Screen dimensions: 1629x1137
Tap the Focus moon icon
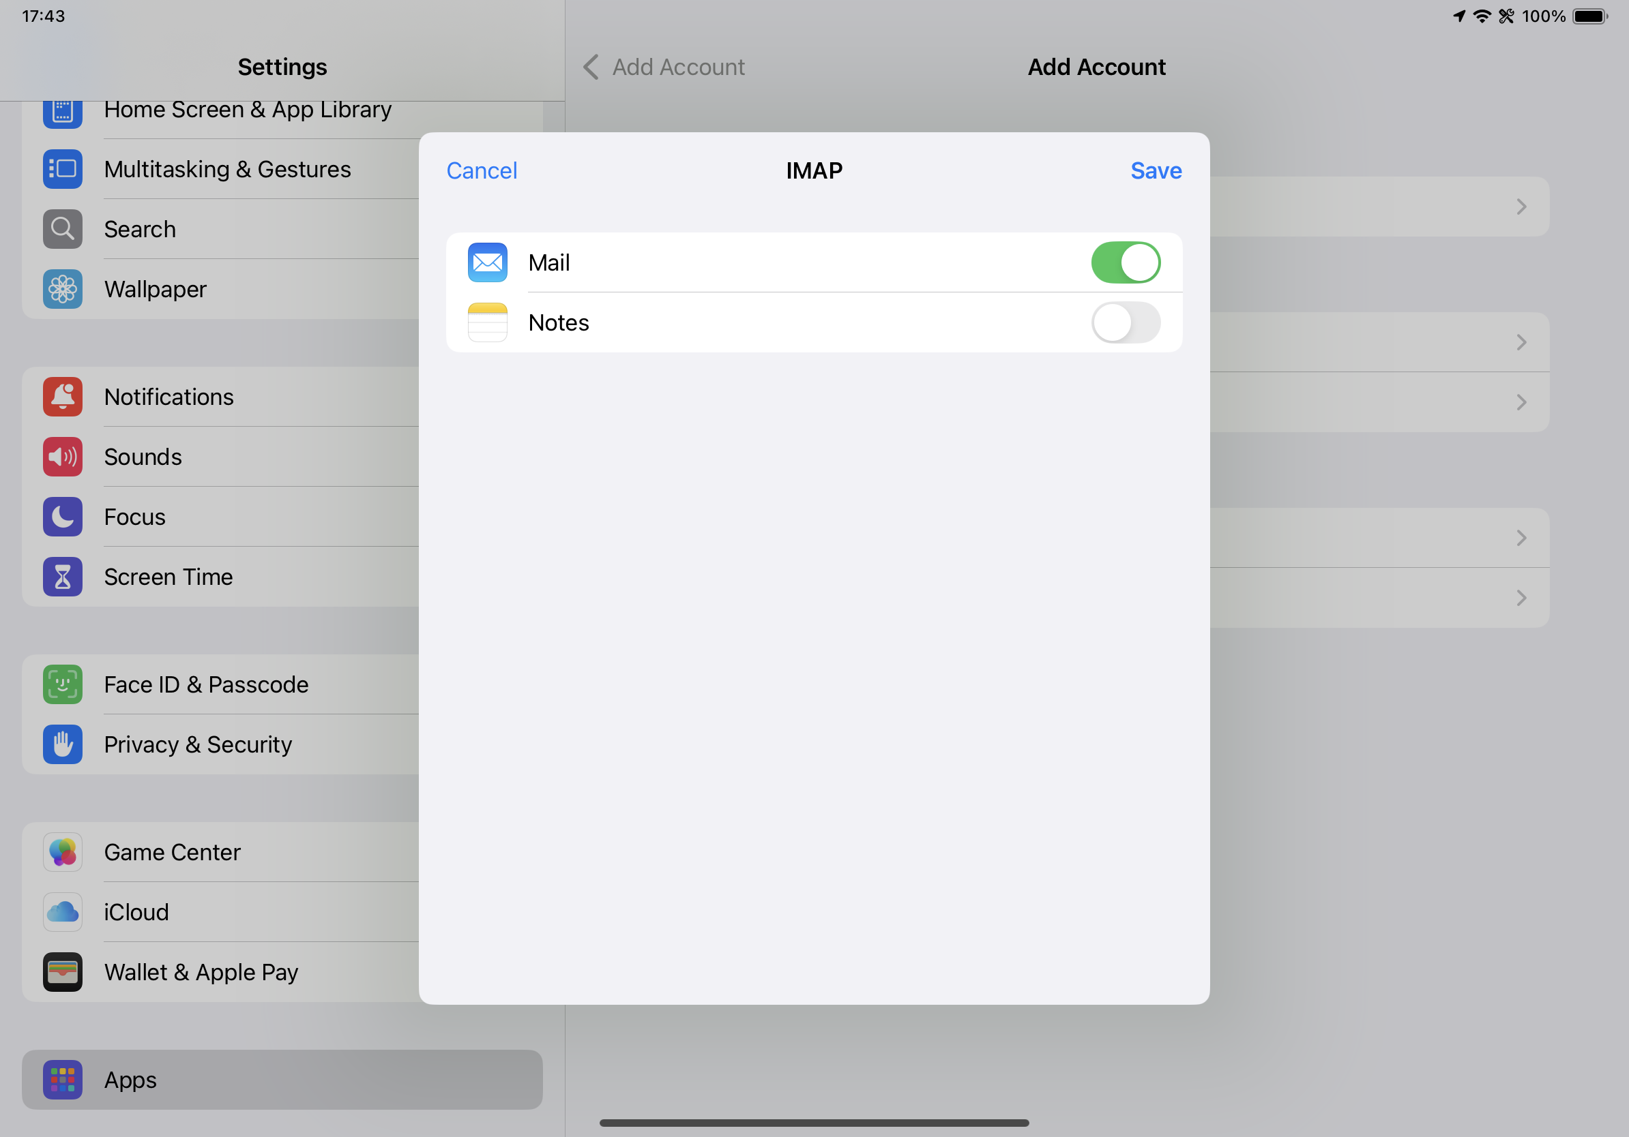click(63, 517)
